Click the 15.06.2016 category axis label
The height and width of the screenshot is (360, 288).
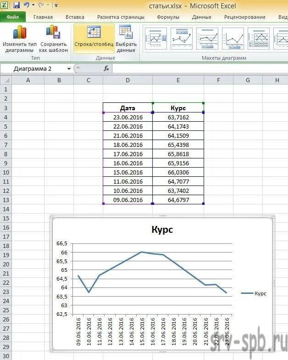[x=142, y=332]
